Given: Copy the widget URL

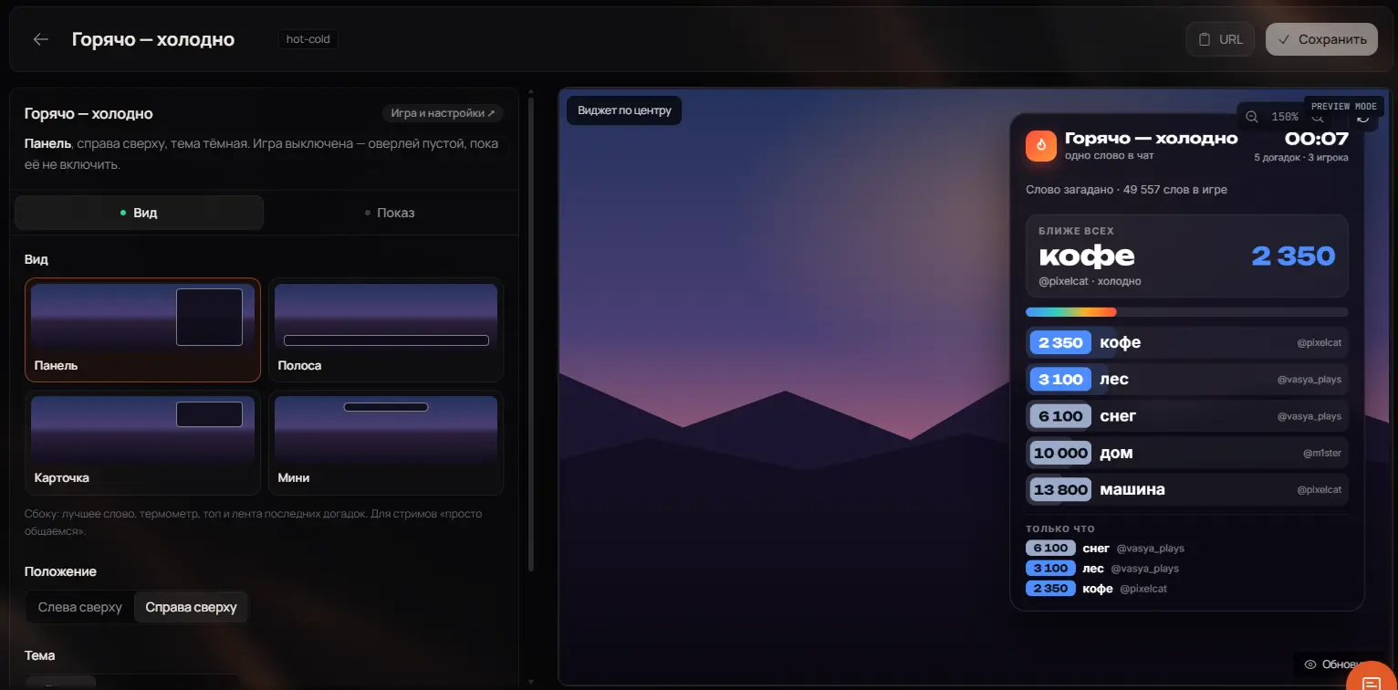Looking at the screenshot, I should coord(1220,39).
